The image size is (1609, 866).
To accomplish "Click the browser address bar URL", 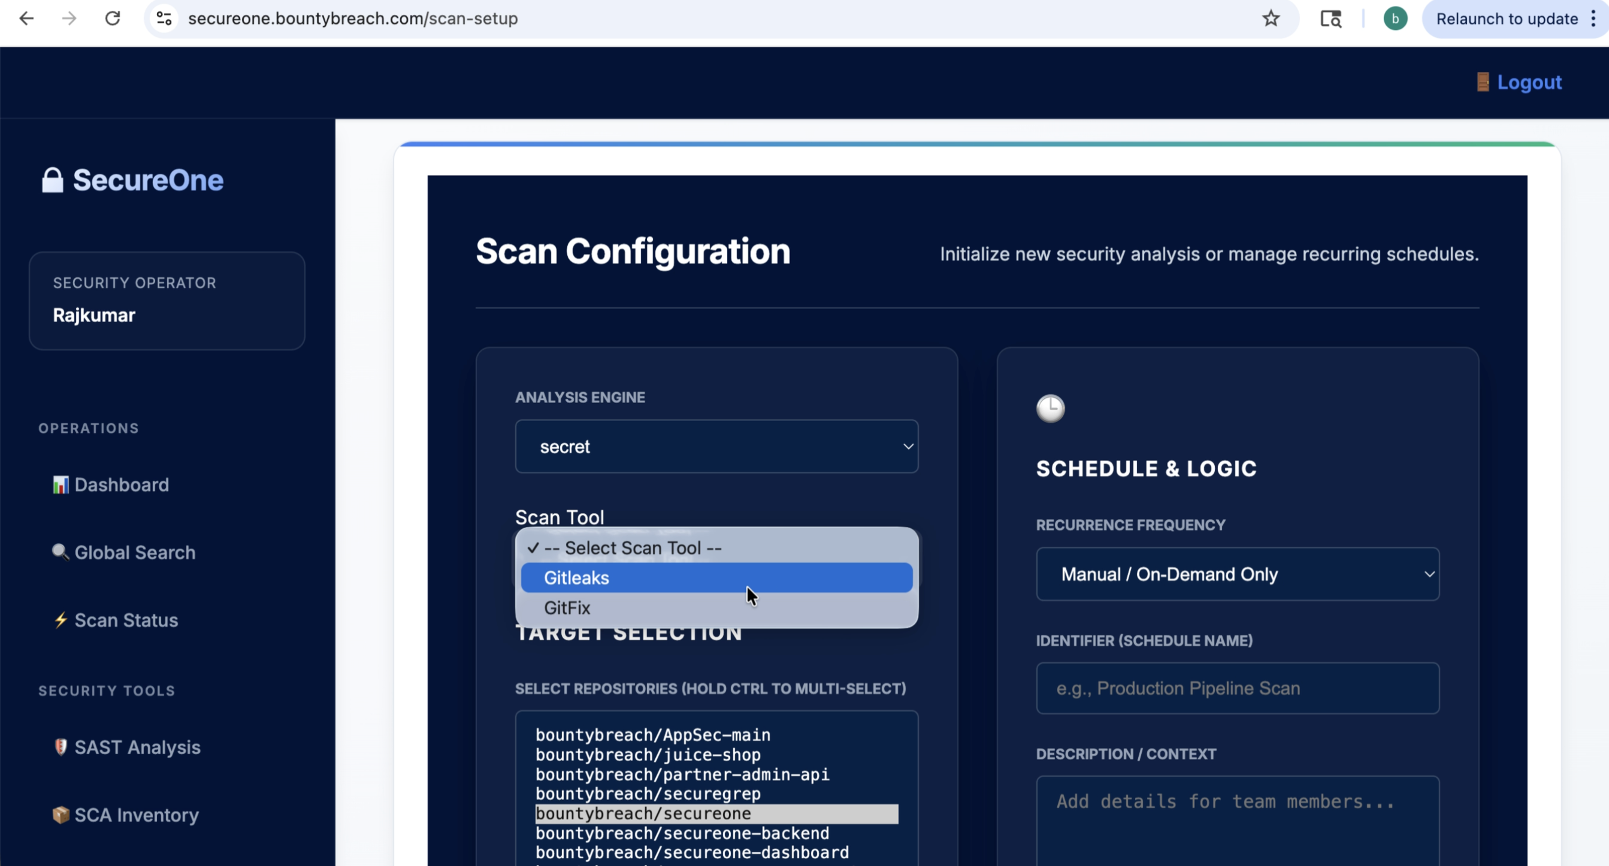I will (353, 19).
